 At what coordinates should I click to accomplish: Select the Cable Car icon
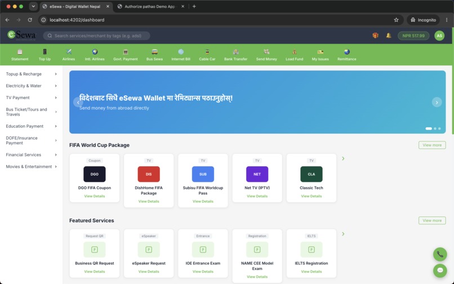click(207, 52)
